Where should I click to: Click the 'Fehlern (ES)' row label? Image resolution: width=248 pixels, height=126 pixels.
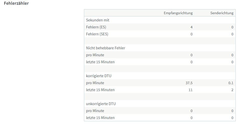coord(96,27)
